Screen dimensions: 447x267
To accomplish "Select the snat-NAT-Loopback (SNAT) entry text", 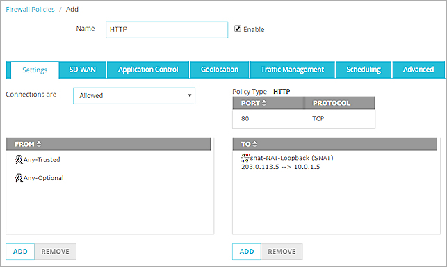I will pyautogui.click(x=292, y=158).
